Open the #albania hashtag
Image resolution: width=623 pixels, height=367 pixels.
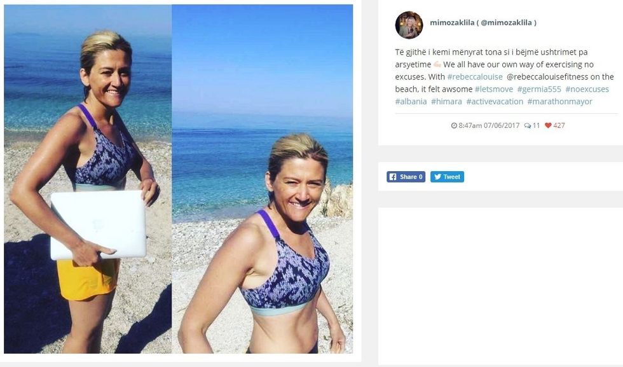click(x=411, y=101)
